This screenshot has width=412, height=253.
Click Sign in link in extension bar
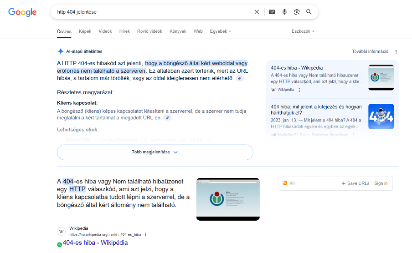pos(381,183)
